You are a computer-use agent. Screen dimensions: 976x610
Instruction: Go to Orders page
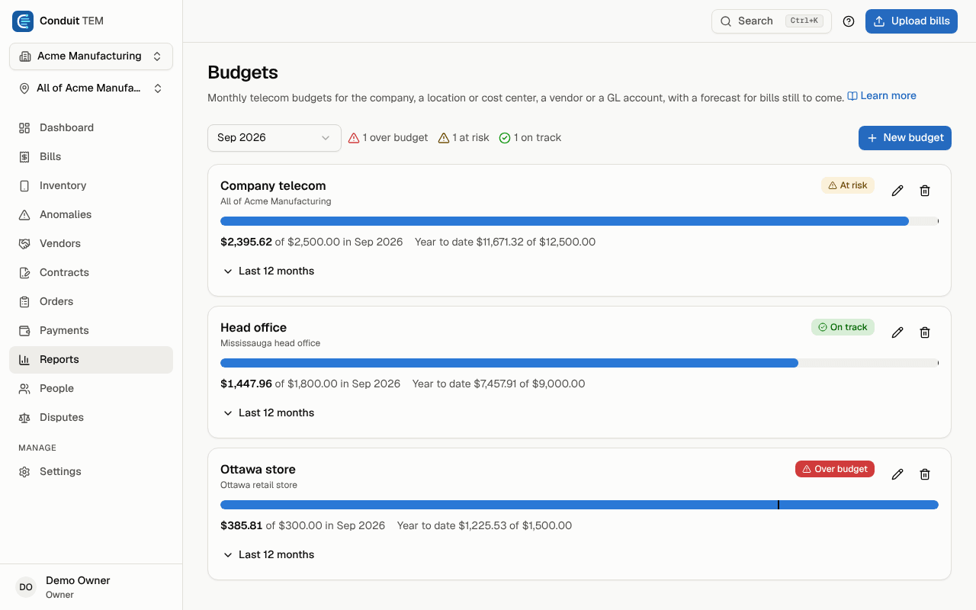click(91, 302)
